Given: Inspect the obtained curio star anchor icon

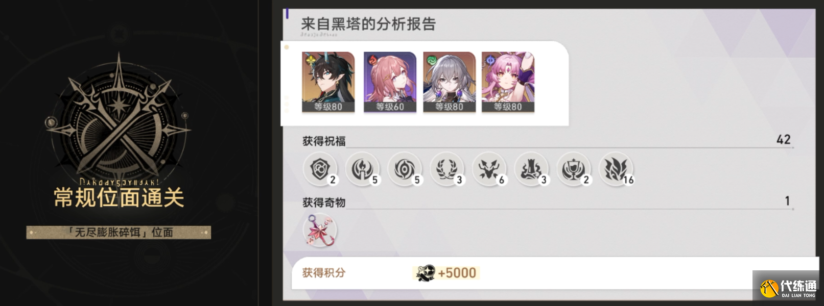Looking at the screenshot, I should 320,231.
